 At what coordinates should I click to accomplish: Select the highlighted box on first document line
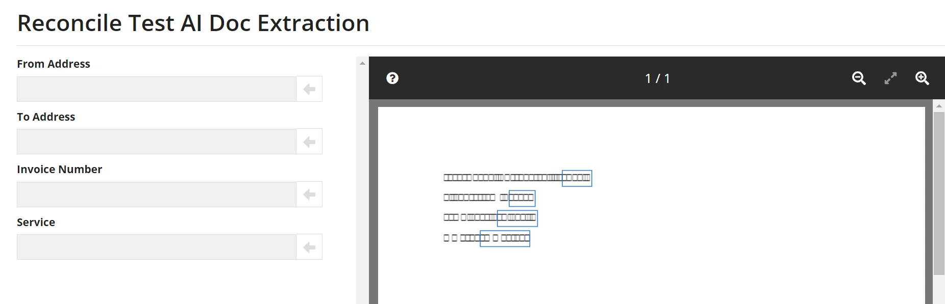[x=577, y=178]
